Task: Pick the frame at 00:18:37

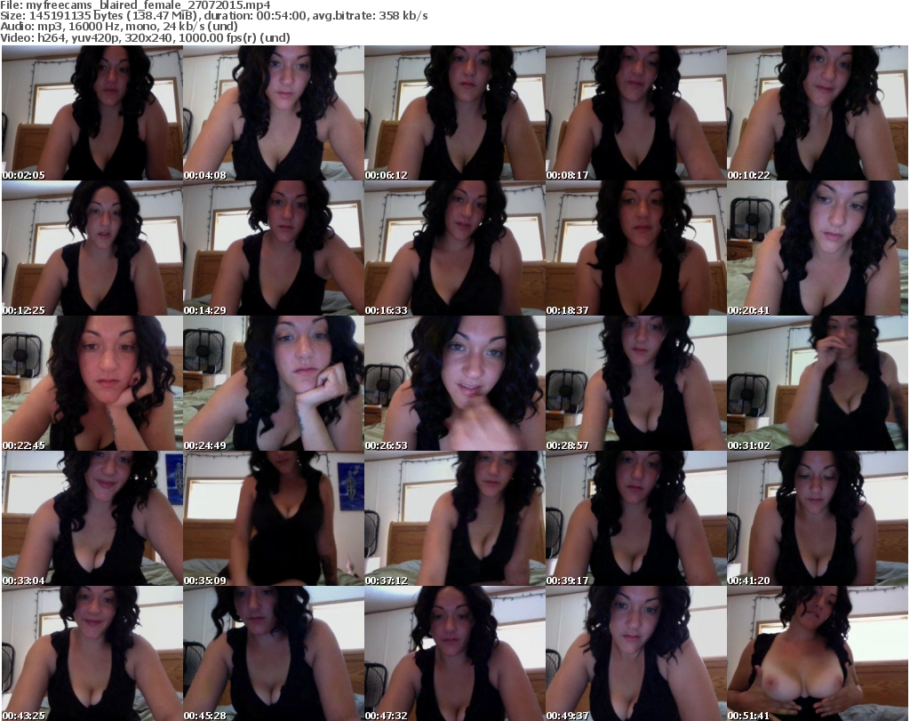Action: tap(635, 248)
